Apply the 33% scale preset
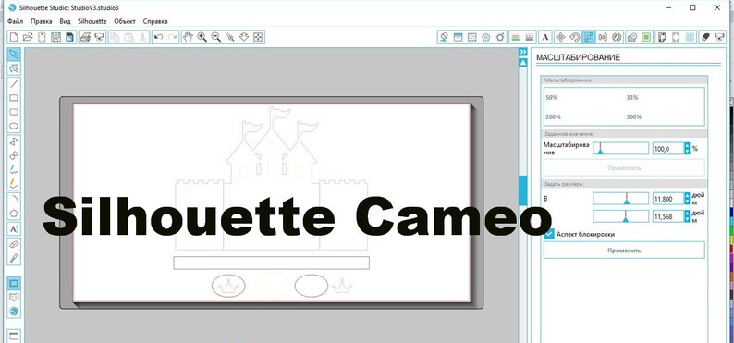Image resolution: width=734 pixels, height=343 pixels. pyautogui.click(x=632, y=98)
